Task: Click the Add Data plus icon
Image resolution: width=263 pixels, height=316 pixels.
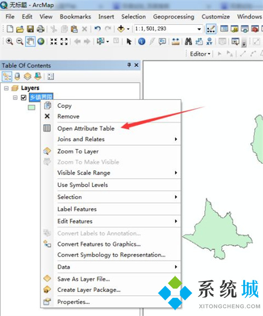Action: tap(121, 29)
